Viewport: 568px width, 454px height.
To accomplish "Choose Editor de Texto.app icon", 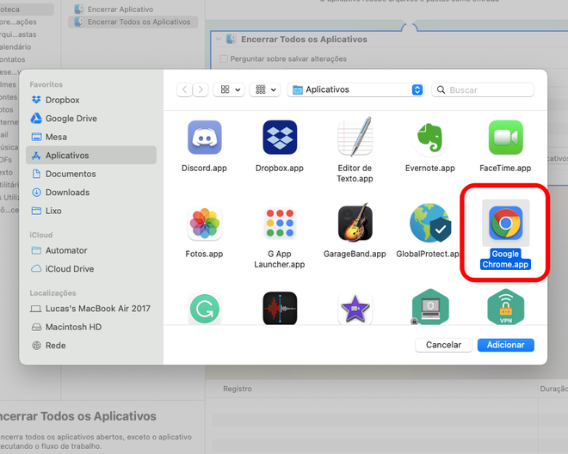I will [355, 137].
